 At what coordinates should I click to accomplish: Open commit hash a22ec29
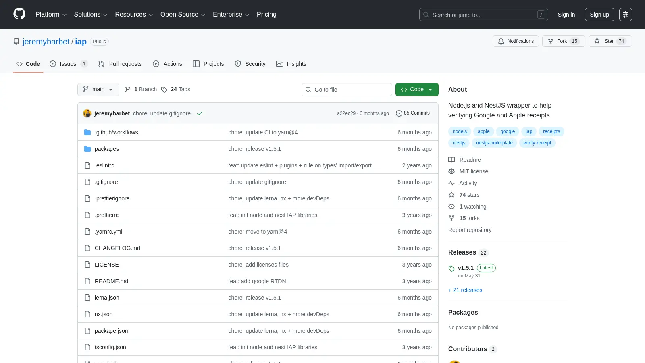coord(346,113)
